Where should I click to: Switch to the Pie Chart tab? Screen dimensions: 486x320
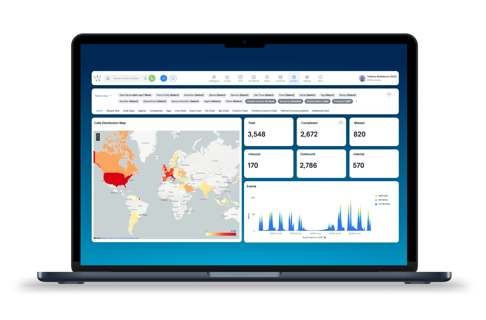click(210, 111)
